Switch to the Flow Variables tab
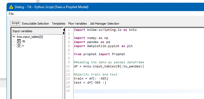The image size is (204, 99). [x=77, y=24]
